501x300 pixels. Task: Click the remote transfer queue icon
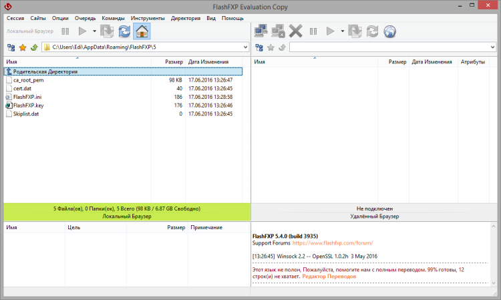(x=355, y=31)
